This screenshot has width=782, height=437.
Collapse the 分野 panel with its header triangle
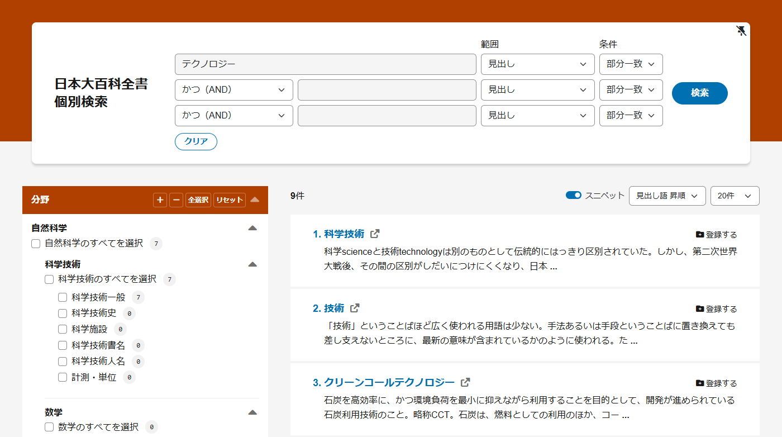tap(255, 199)
